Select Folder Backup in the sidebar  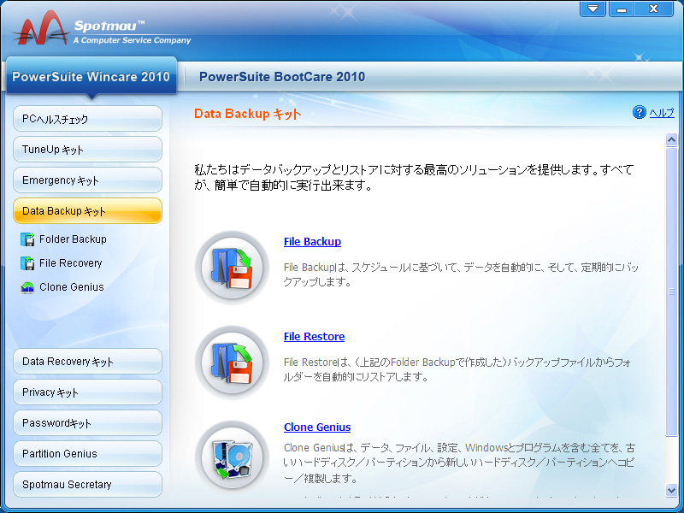73,239
